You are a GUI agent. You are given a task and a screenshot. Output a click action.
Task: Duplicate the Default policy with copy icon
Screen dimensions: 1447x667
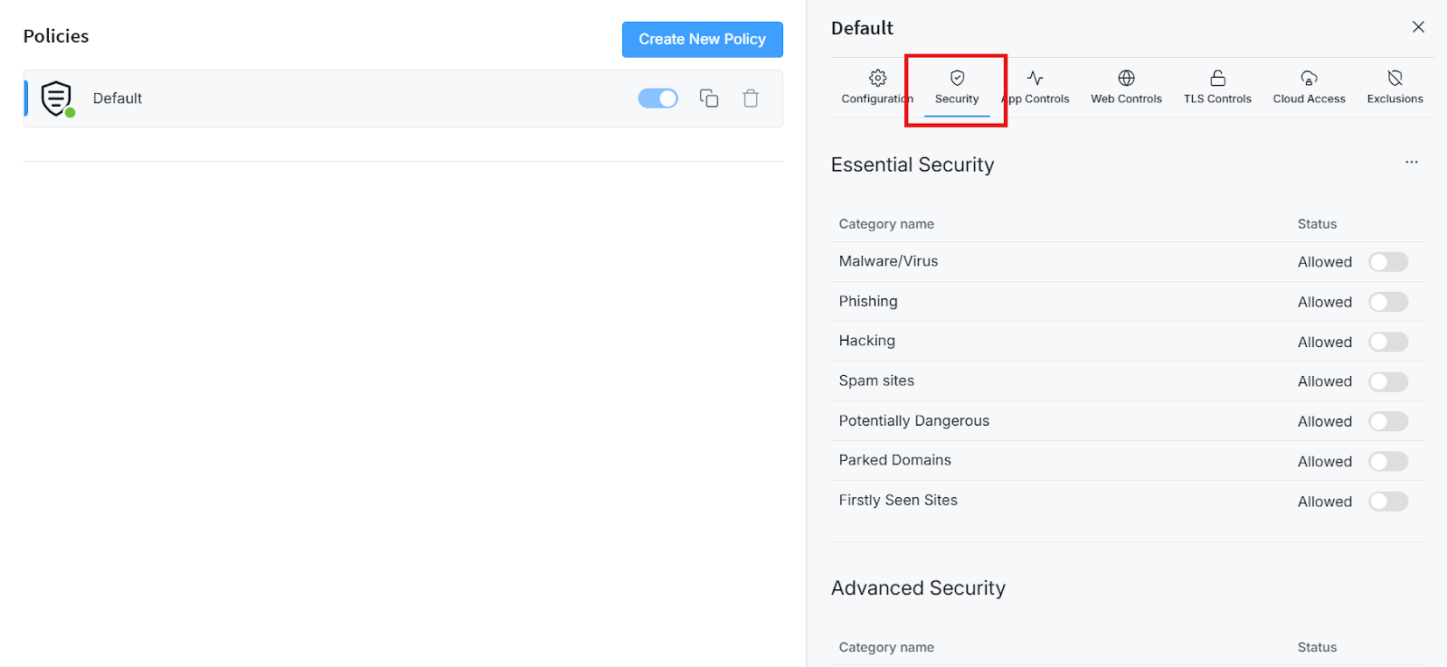coord(709,99)
